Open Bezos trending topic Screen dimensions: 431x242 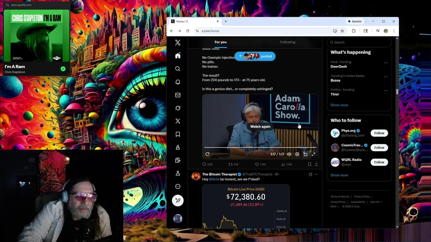coord(335,80)
